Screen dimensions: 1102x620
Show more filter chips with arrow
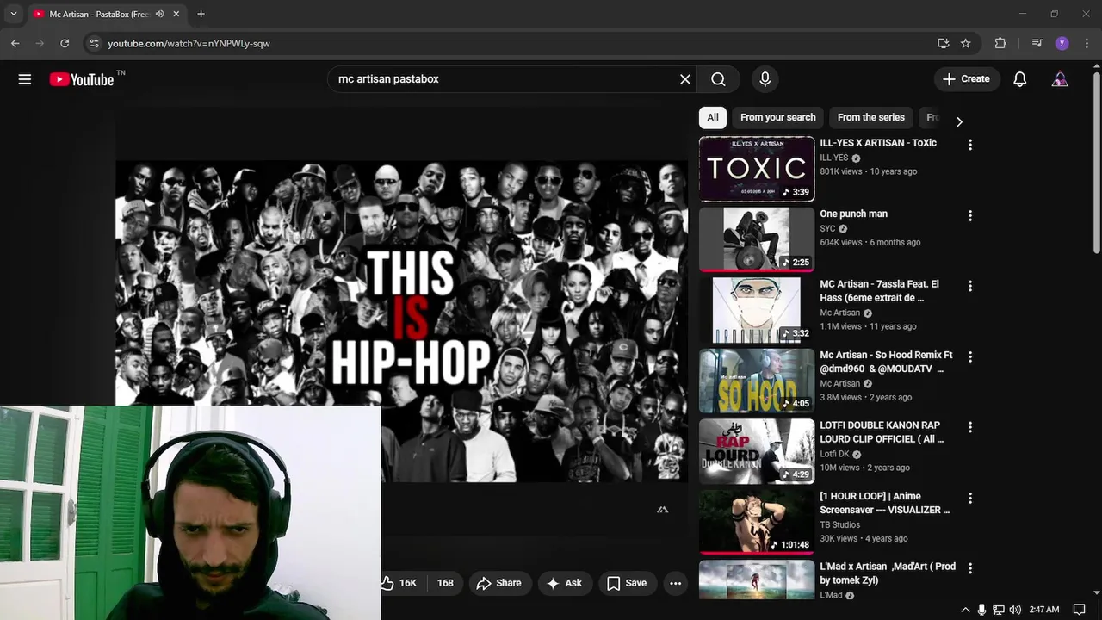[x=959, y=121]
